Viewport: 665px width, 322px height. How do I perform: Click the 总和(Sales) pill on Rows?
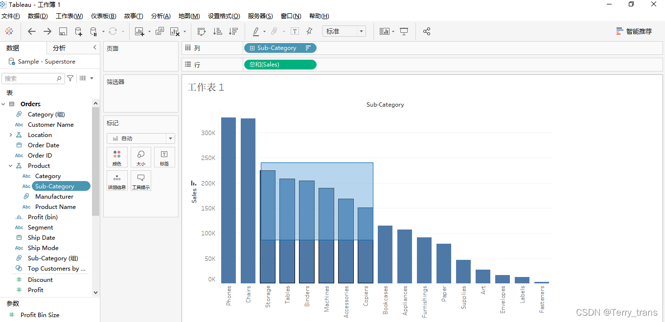coord(280,65)
